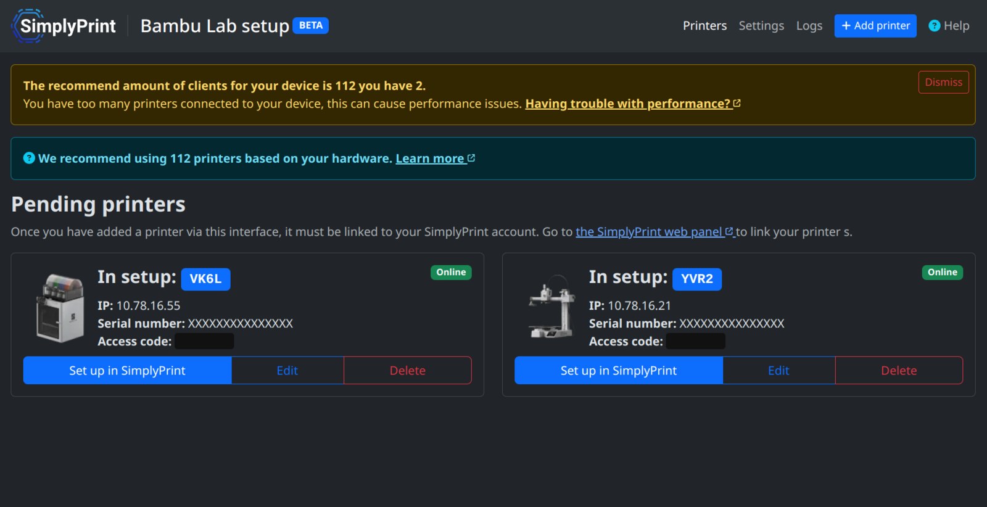987x507 pixels.
Task: Select the IP address 10.78.16.55
Action: coord(149,305)
